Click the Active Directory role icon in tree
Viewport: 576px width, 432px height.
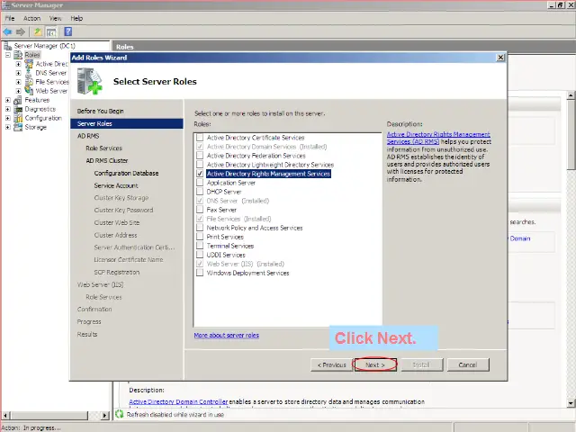click(x=29, y=64)
